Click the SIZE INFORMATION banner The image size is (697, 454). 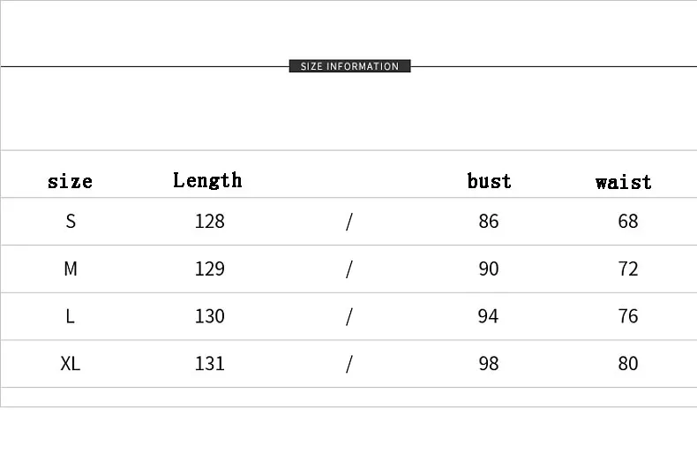350,66
